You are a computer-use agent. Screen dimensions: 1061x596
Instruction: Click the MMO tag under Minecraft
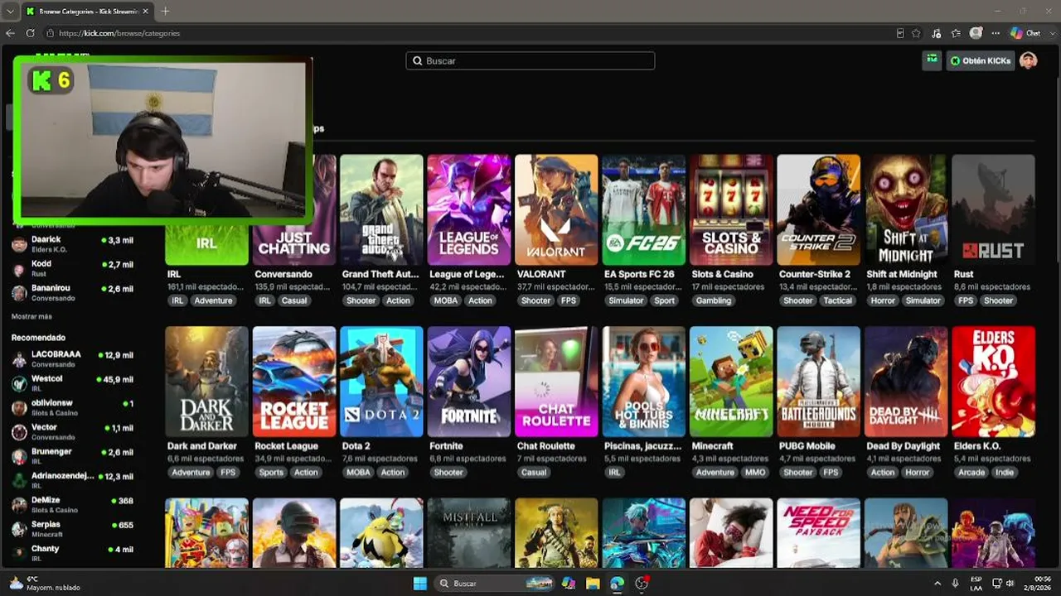755,473
